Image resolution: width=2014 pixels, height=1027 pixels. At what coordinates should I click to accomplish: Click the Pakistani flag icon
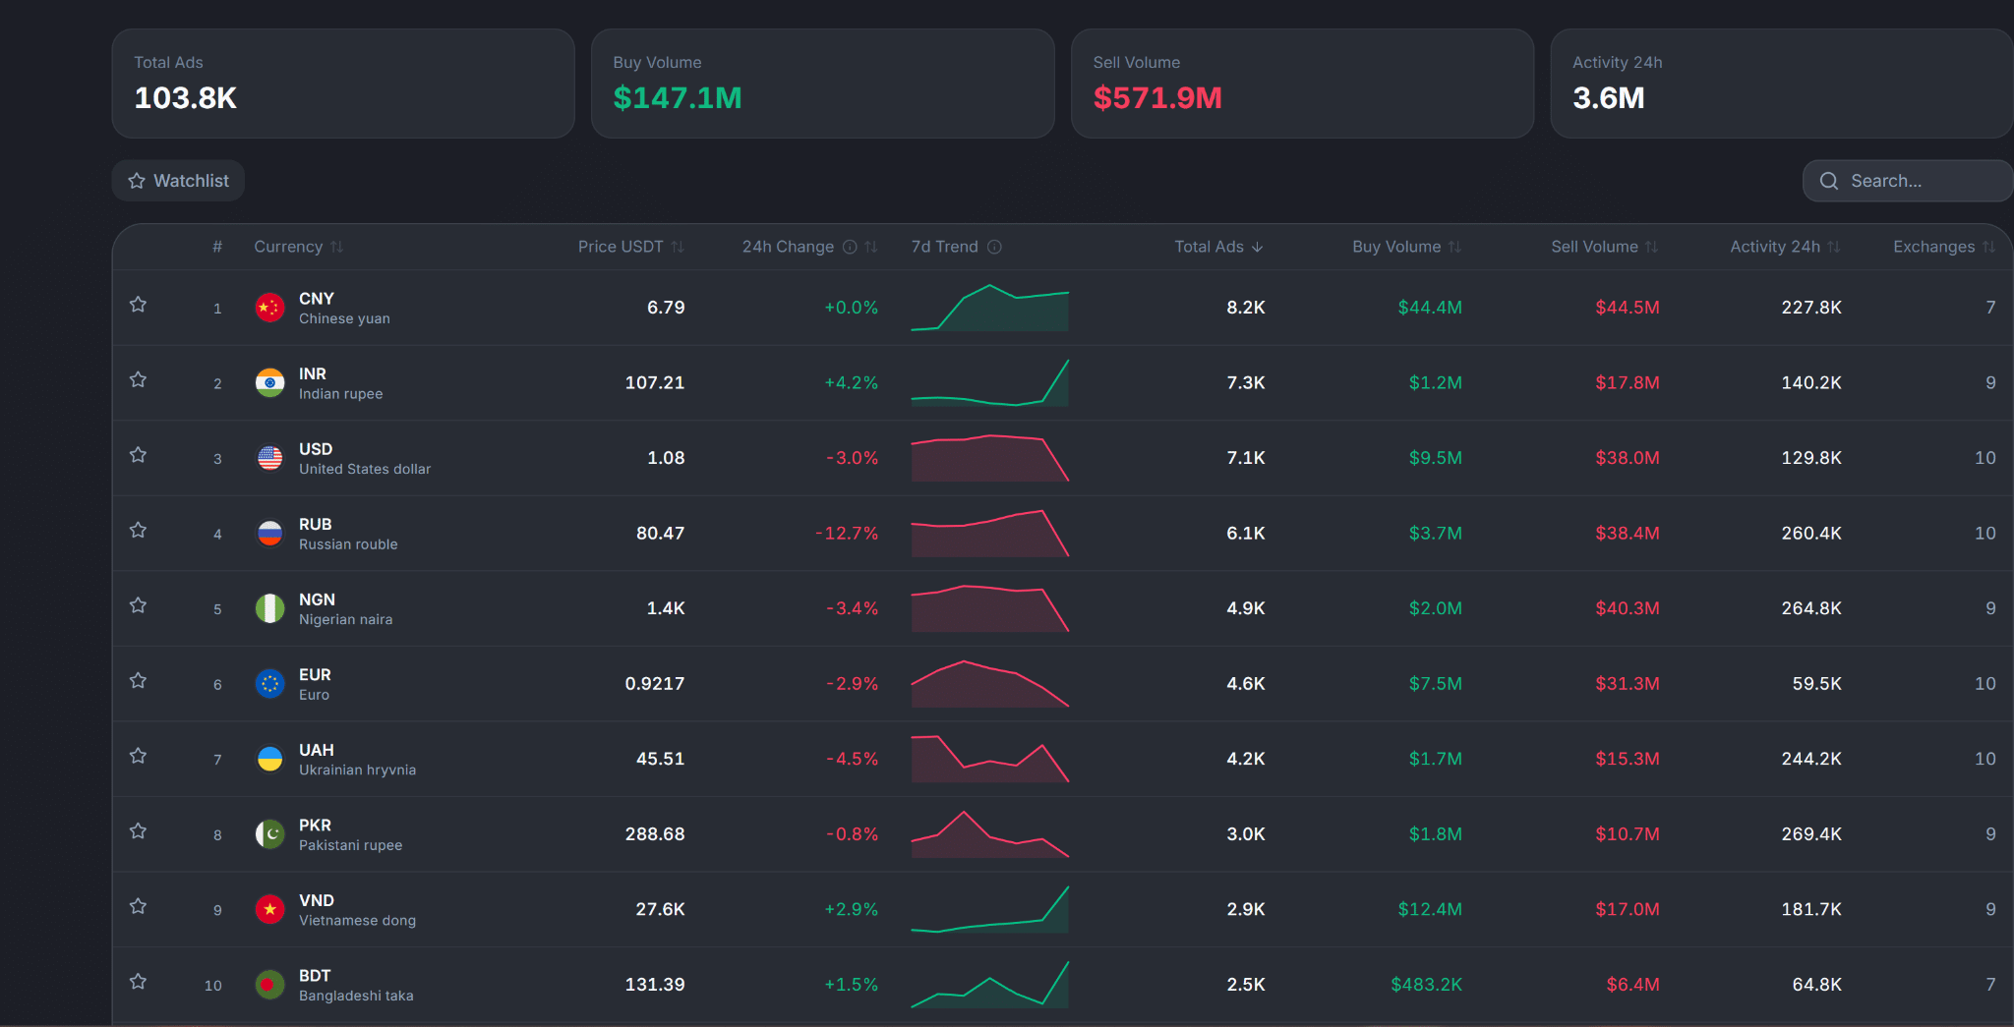click(x=269, y=834)
